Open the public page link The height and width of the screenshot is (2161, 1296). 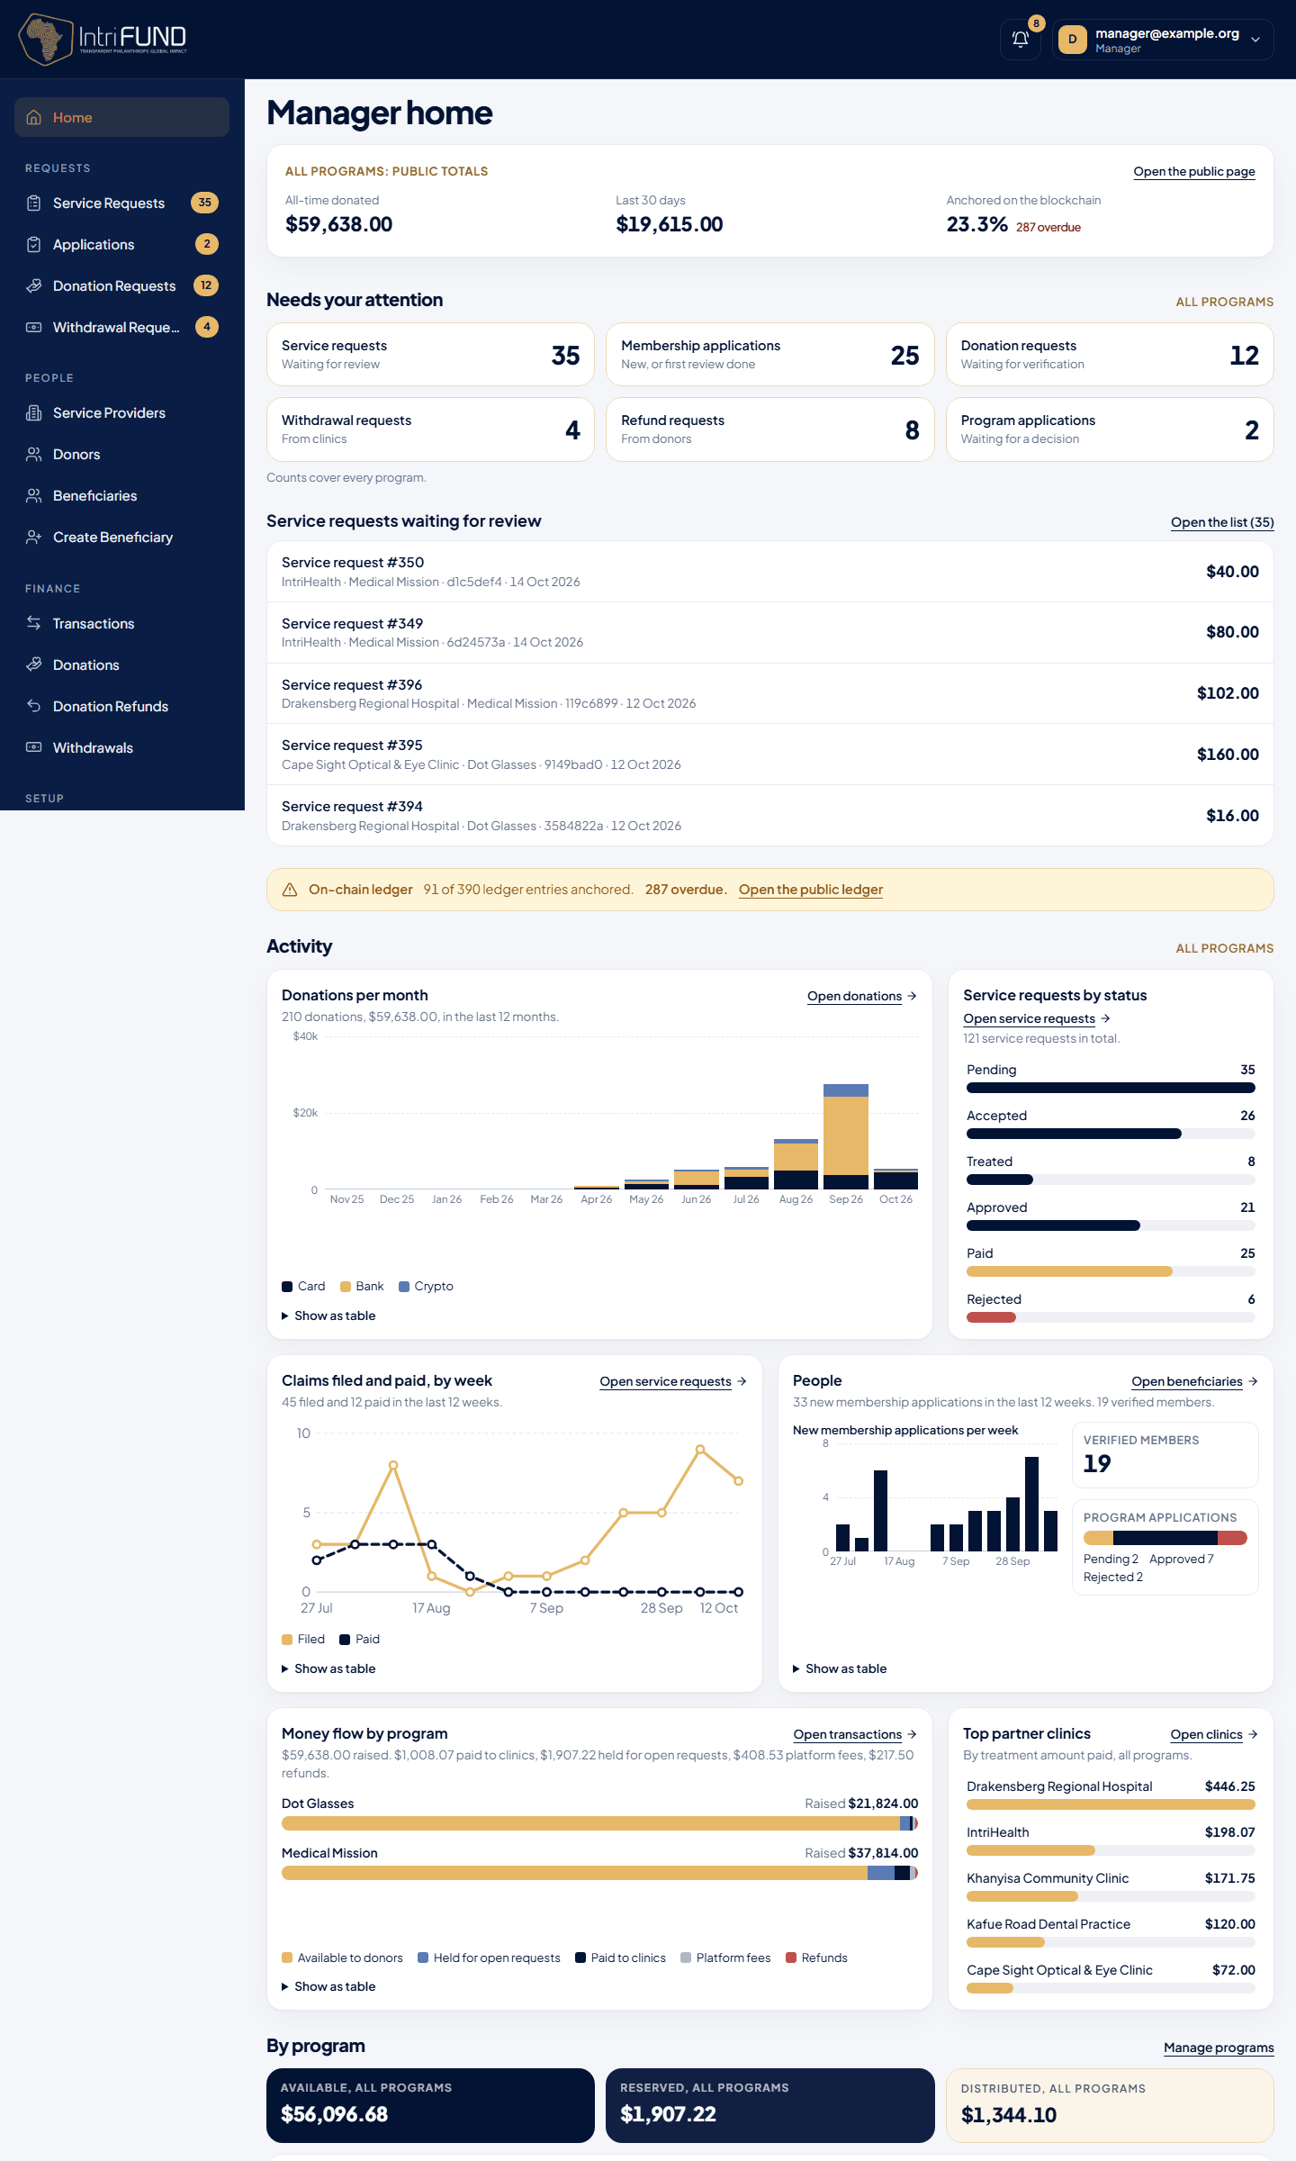[1193, 171]
